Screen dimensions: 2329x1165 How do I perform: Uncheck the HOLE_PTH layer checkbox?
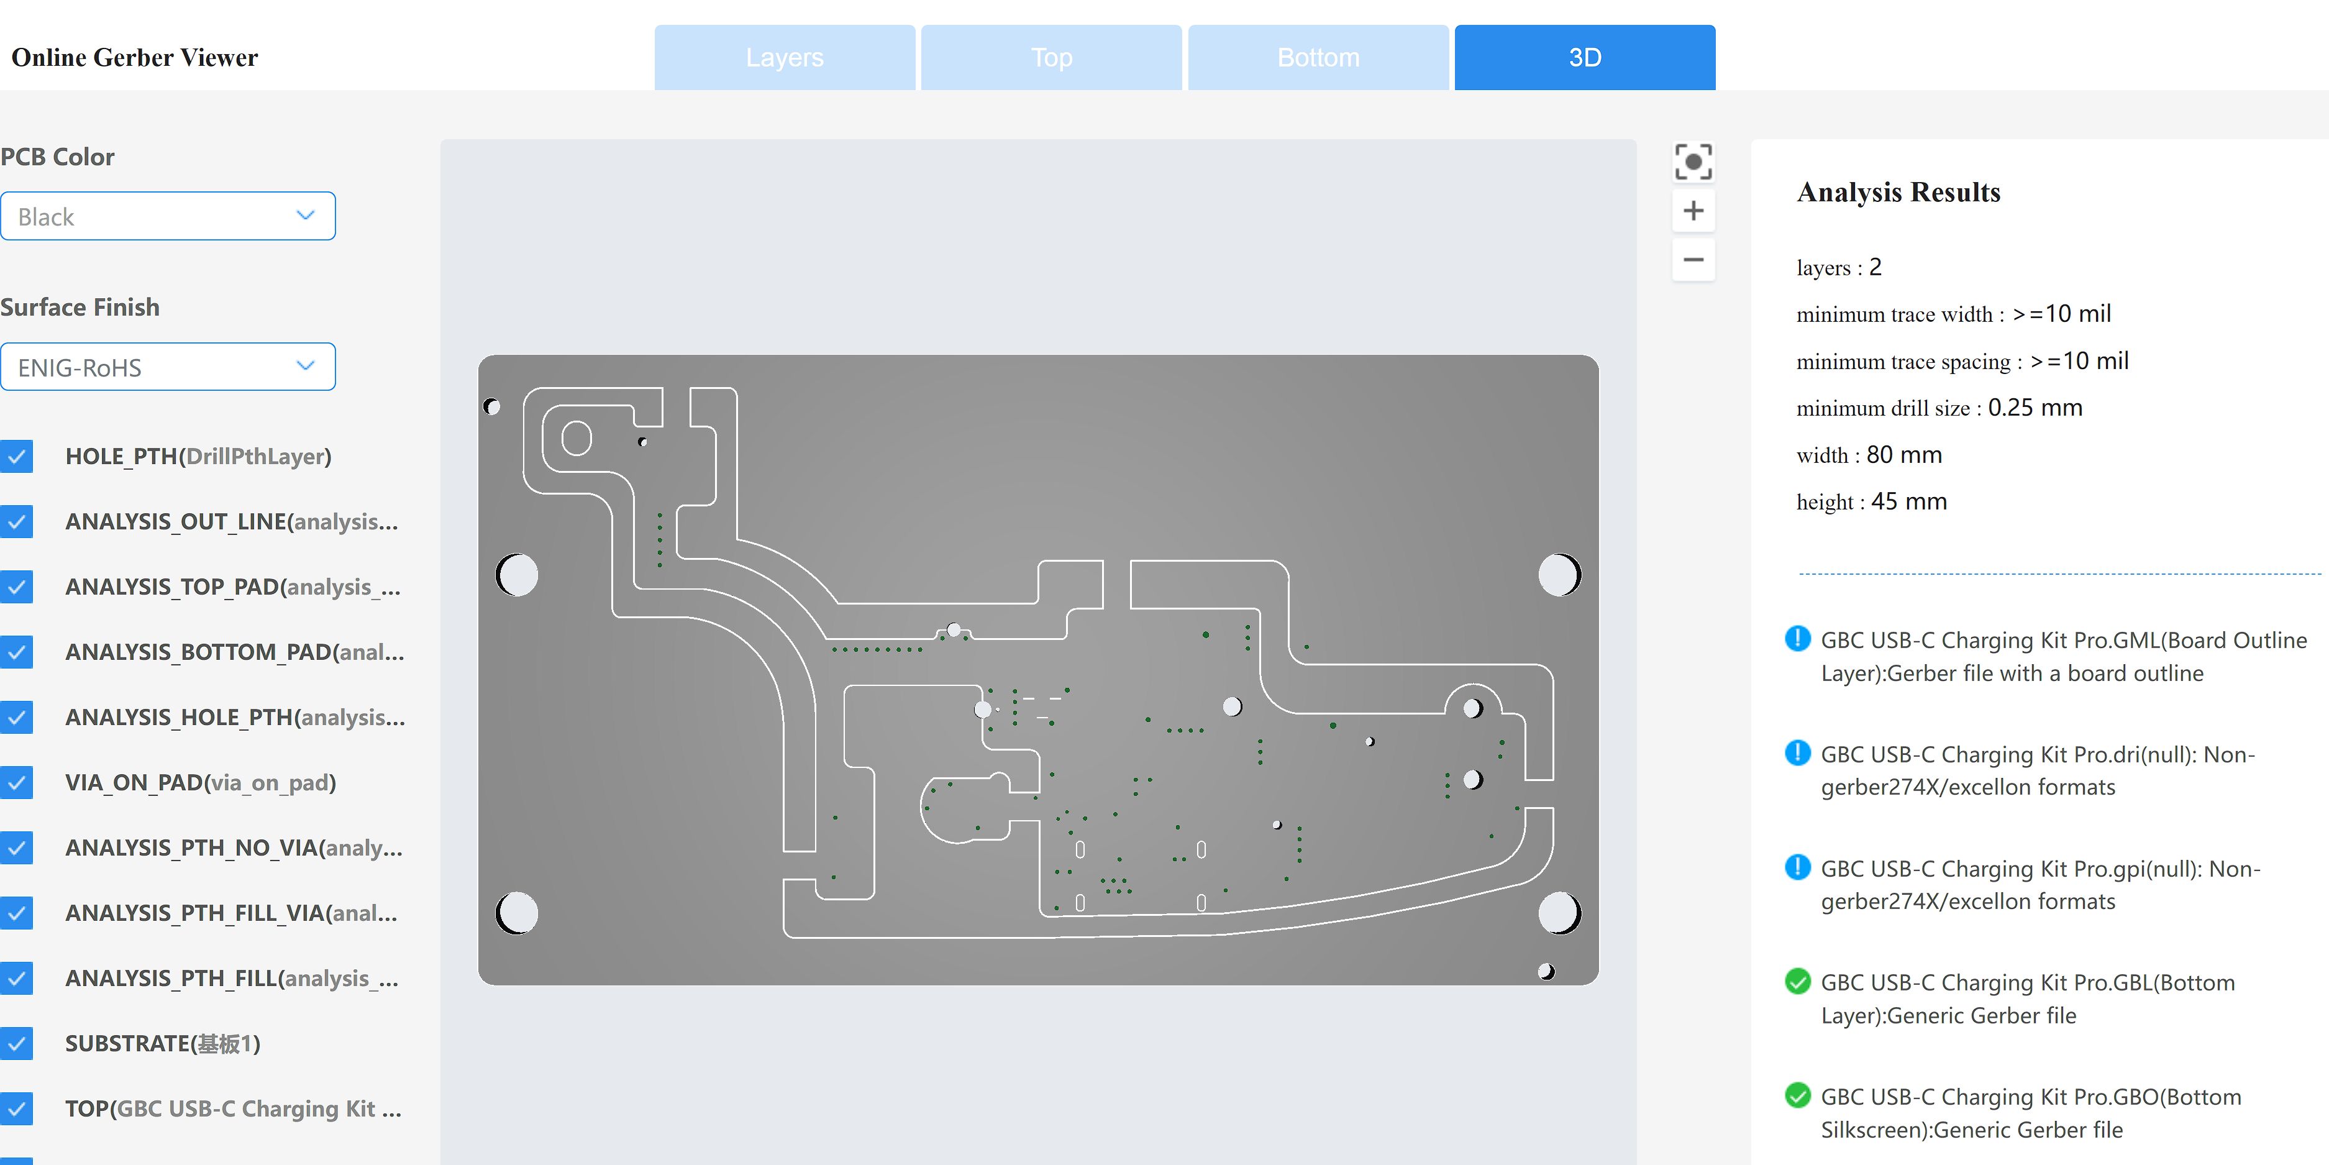16,456
